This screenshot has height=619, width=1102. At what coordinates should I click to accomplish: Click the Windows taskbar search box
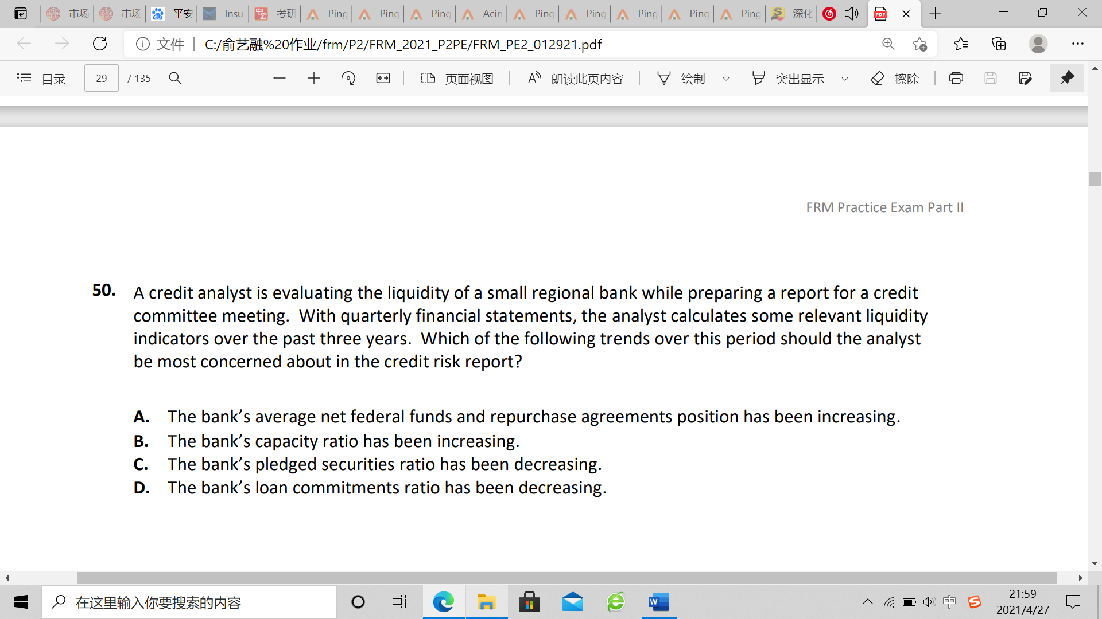click(189, 602)
